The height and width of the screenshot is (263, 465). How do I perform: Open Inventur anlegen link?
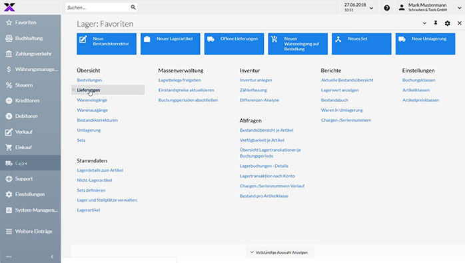[256, 80]
